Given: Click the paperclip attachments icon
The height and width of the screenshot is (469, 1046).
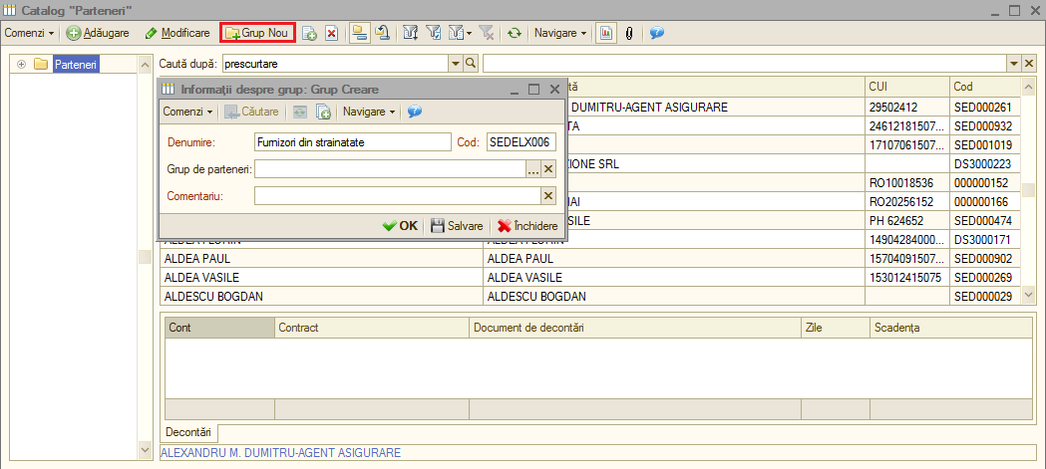Looking at the screenshot, I should click(628, 33).
